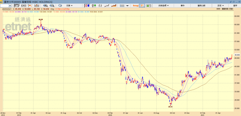Viewport: 241px width, 116px height.
Task: Expand the 技術指標 dropdown
Action: coord(163,5)
